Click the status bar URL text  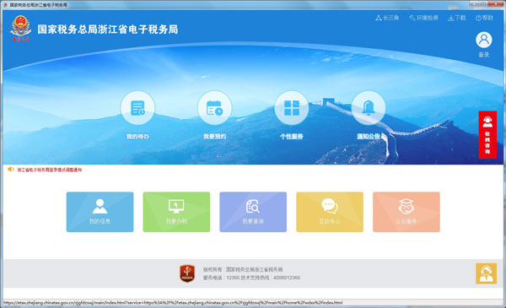click(x=173, y=302)
